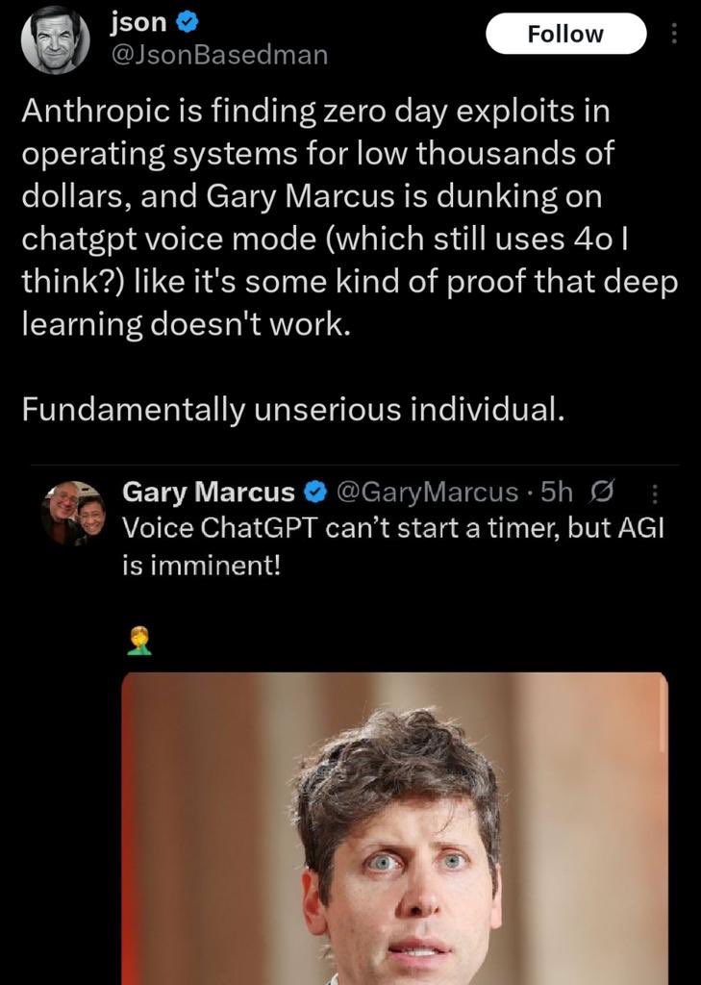The width and height of the screenshot is (701, 985).
Task: Click the Follow button
Action: click(x=565, y=34)
